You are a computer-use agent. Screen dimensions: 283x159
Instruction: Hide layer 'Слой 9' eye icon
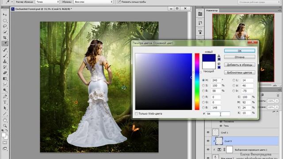point(208,141)
